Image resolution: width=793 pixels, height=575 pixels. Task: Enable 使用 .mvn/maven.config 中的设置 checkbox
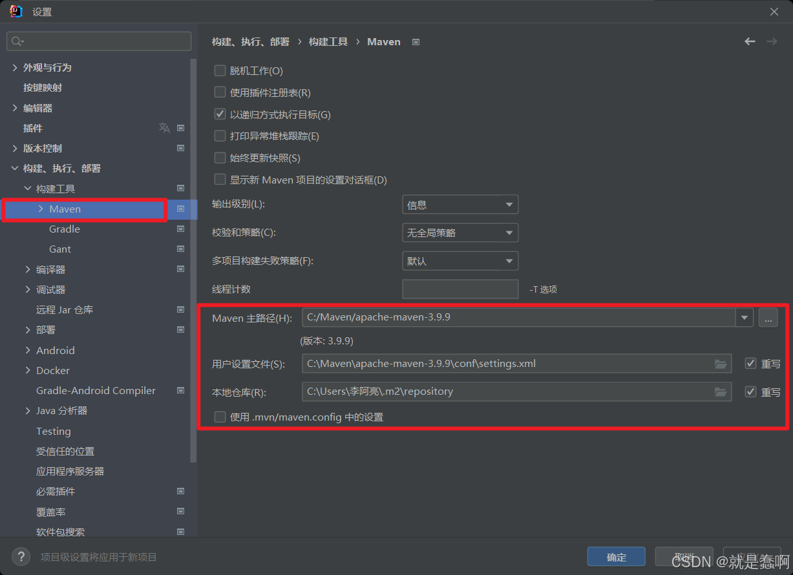pos(220,417)
